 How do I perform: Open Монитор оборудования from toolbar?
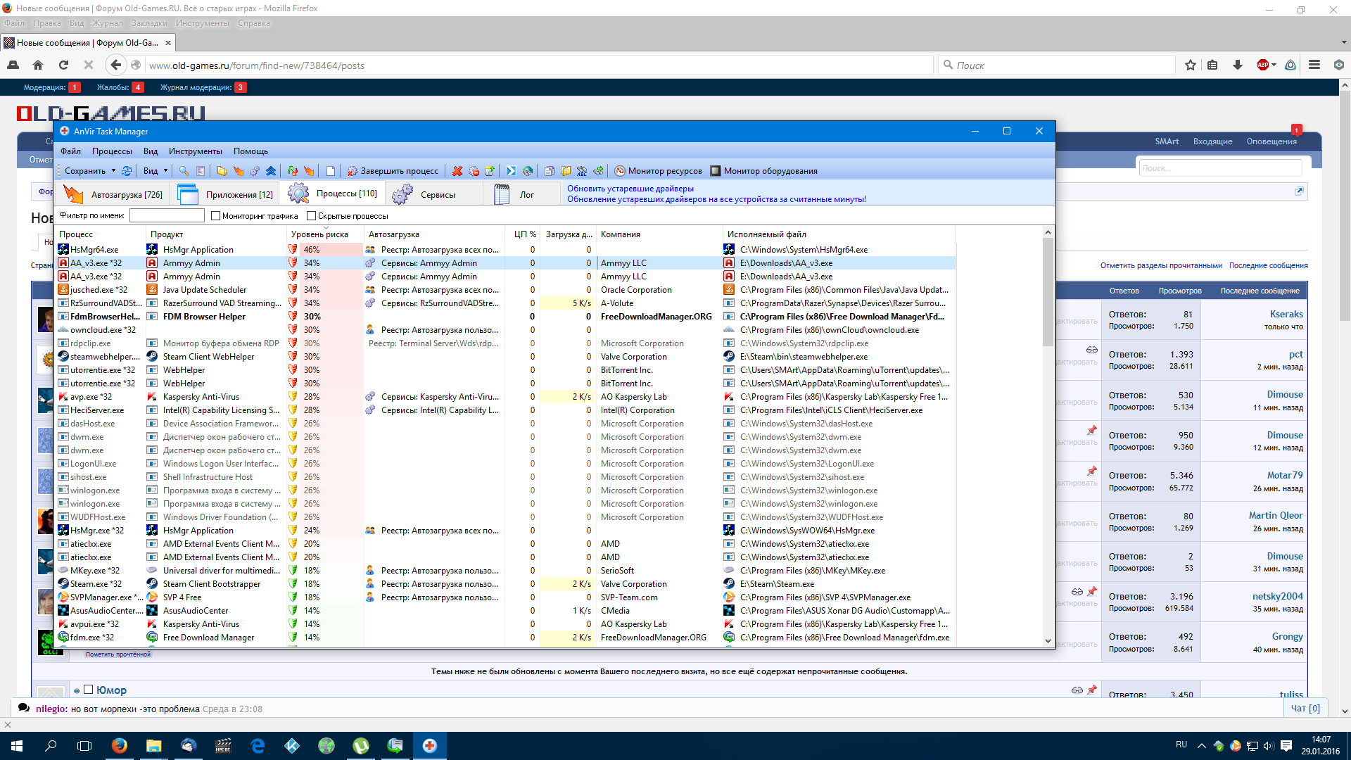point(764,171)
